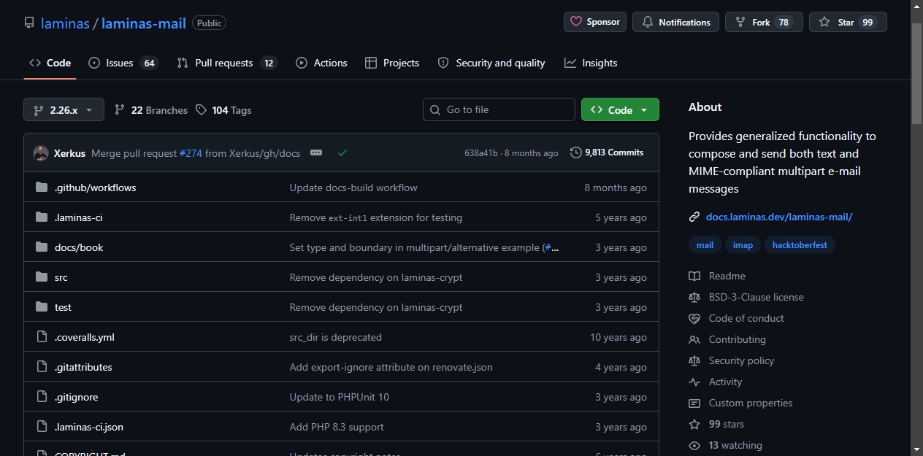Viewport: 923px width, 456px height.
Task: Open the .laminas-ci.json file
Action: (x=89, y=427)
